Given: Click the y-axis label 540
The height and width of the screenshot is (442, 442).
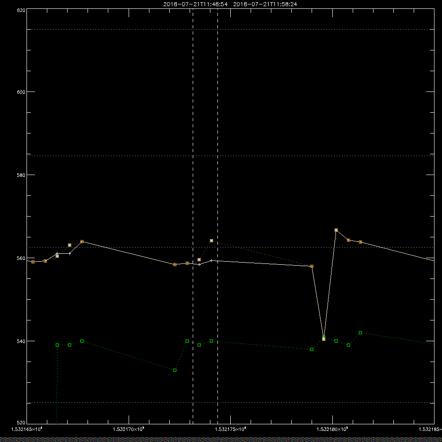Looking at the screenshot, I should (x=21, y=341).
